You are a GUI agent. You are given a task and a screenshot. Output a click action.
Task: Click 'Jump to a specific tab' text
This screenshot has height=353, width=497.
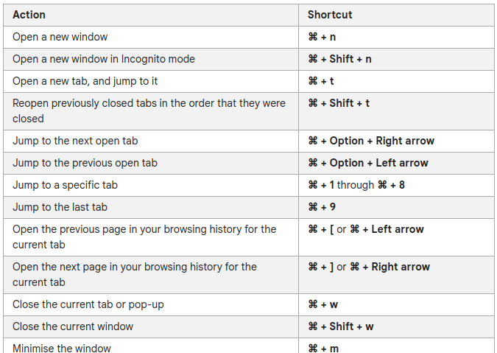point(65,185)
